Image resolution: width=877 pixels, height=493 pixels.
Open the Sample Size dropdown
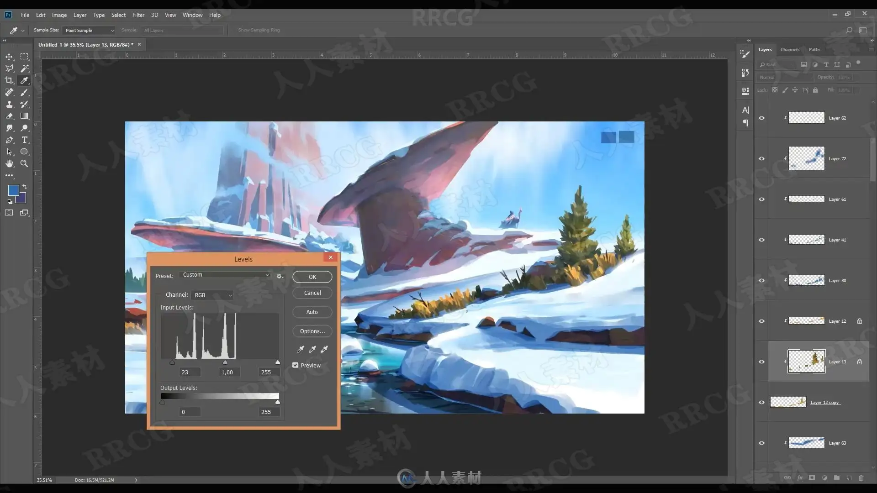click(89, 30)
